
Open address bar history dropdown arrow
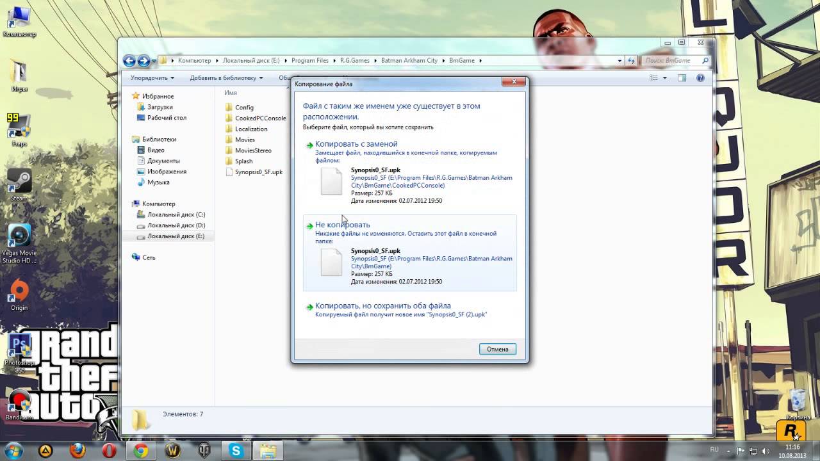[619, 61]
